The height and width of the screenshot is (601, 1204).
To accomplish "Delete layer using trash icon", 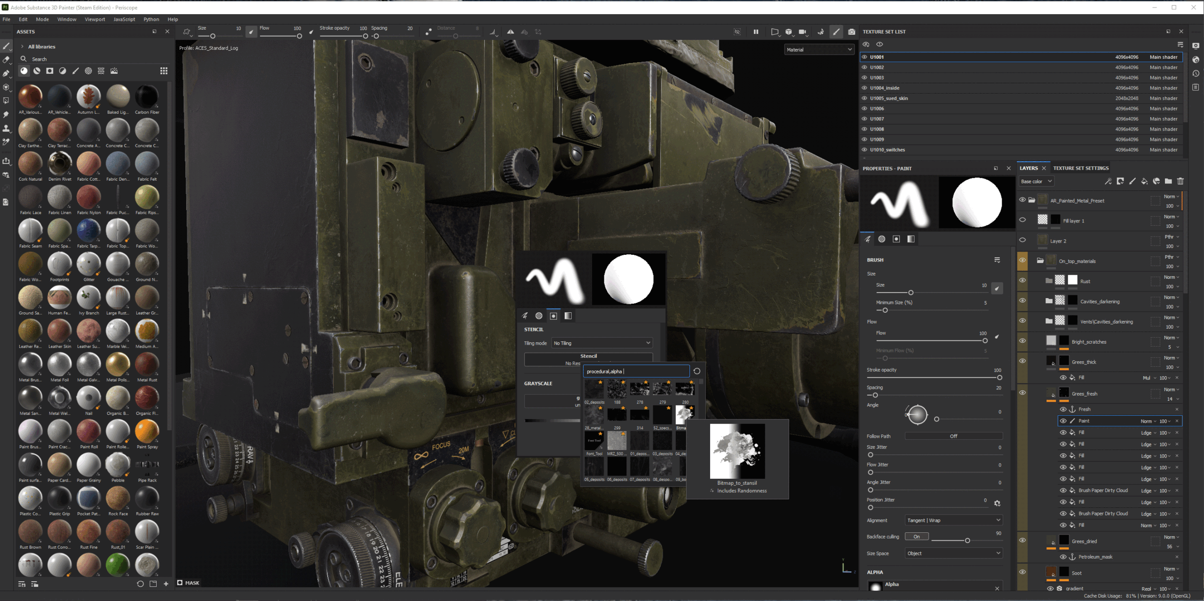I will (x=1180, y=182).
